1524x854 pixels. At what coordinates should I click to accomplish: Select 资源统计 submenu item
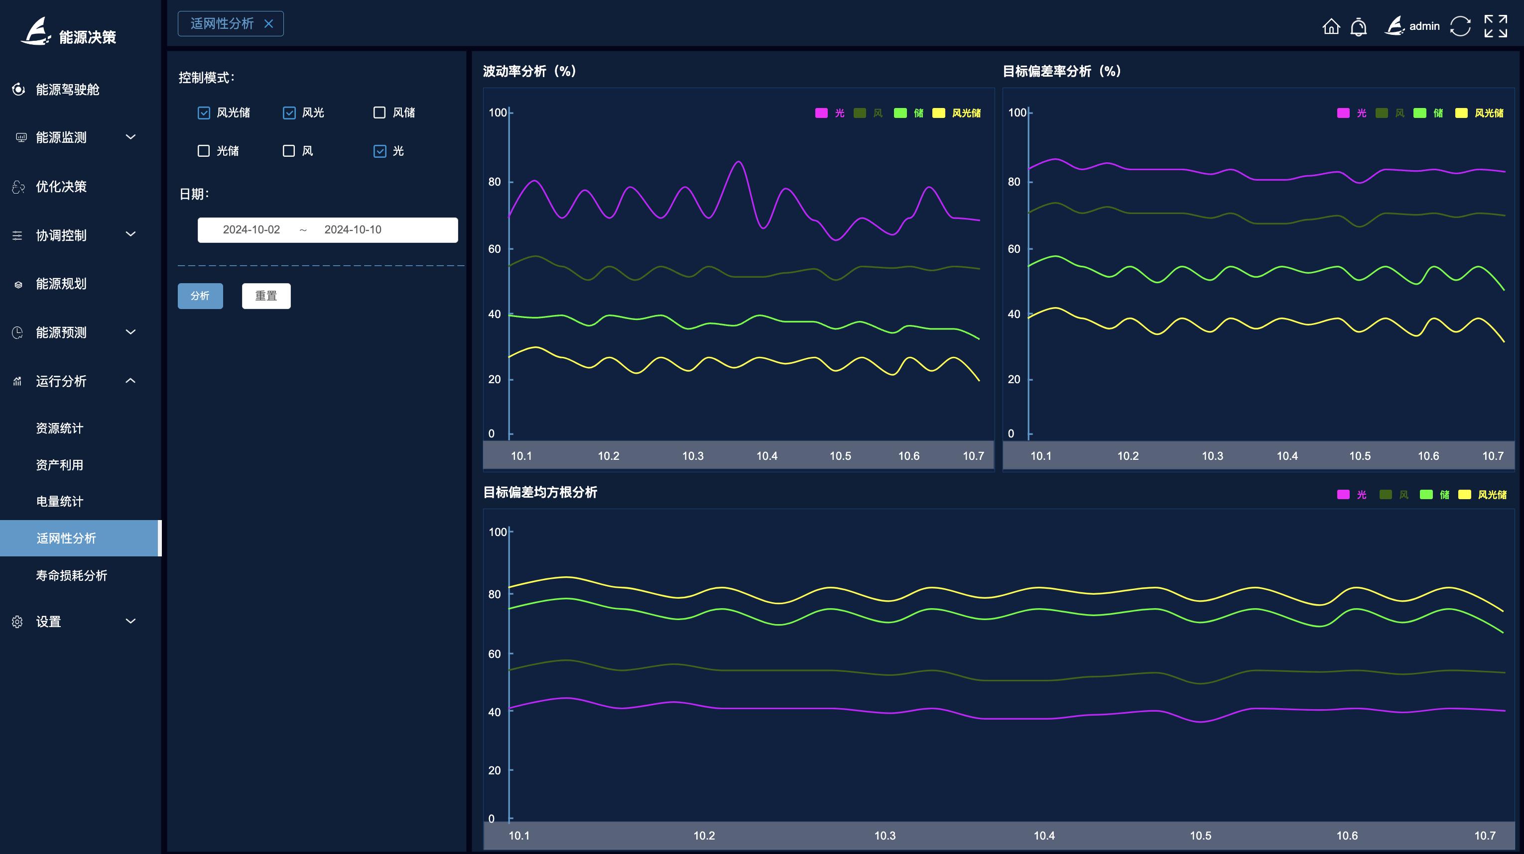[x=60, y=428]
